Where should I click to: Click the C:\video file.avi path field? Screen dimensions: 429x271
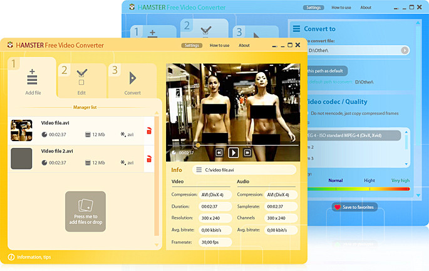pos(244,170)
